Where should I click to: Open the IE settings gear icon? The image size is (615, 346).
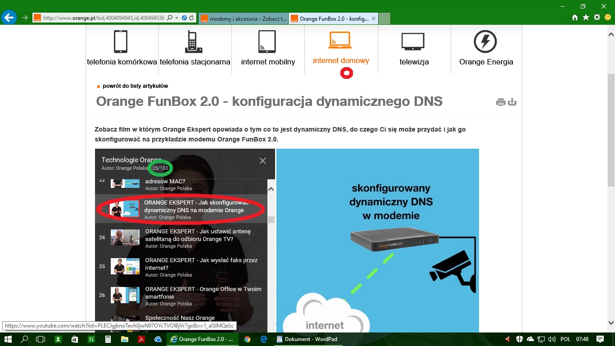click(597, 18)
